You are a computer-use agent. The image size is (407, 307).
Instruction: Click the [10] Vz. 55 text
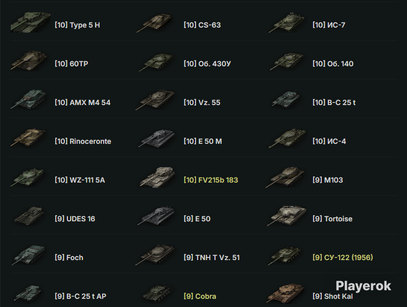(x=202, y=103)
